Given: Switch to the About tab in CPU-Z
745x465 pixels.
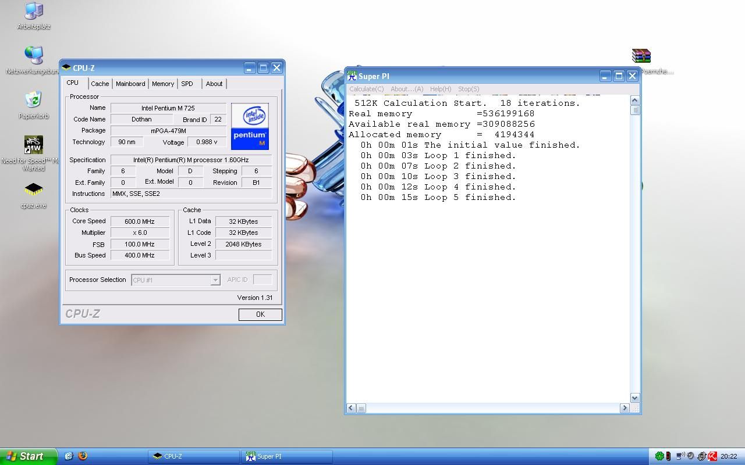Looking at the screenshot, I should 214,84.
